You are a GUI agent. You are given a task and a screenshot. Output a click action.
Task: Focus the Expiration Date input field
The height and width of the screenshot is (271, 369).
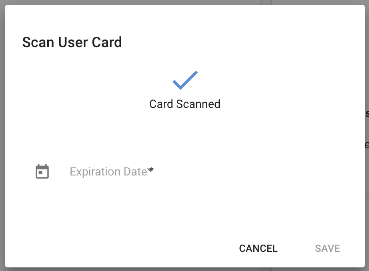[113, 172]
